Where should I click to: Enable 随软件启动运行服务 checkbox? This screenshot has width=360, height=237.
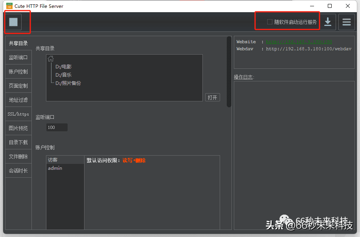[270, 22]
